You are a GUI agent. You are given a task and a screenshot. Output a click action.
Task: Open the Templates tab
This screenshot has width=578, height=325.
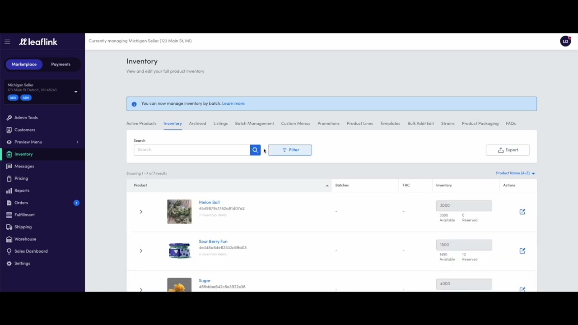(x=390, y=124)
